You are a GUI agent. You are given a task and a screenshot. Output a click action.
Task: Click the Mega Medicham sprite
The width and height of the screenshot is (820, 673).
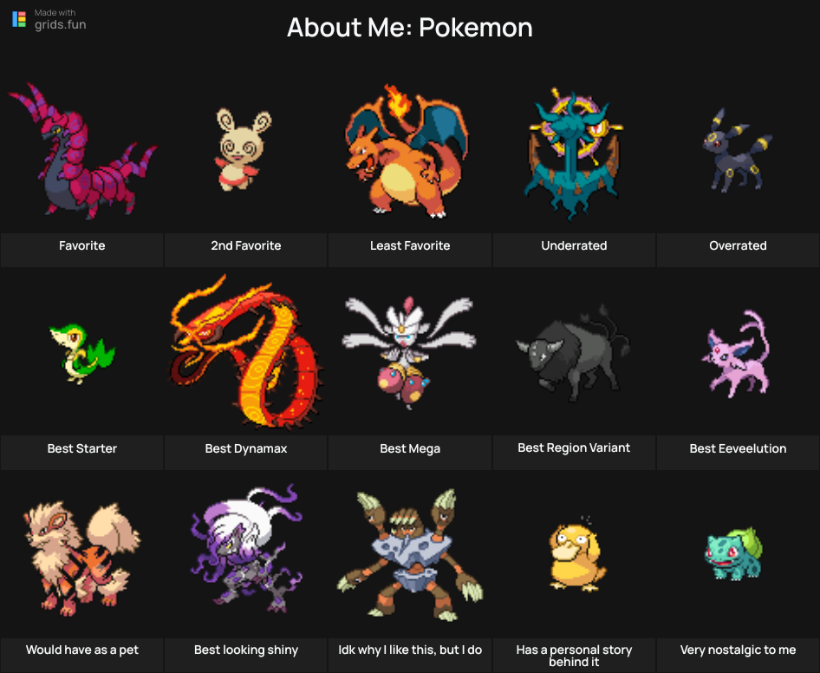(x=409, y=353)
